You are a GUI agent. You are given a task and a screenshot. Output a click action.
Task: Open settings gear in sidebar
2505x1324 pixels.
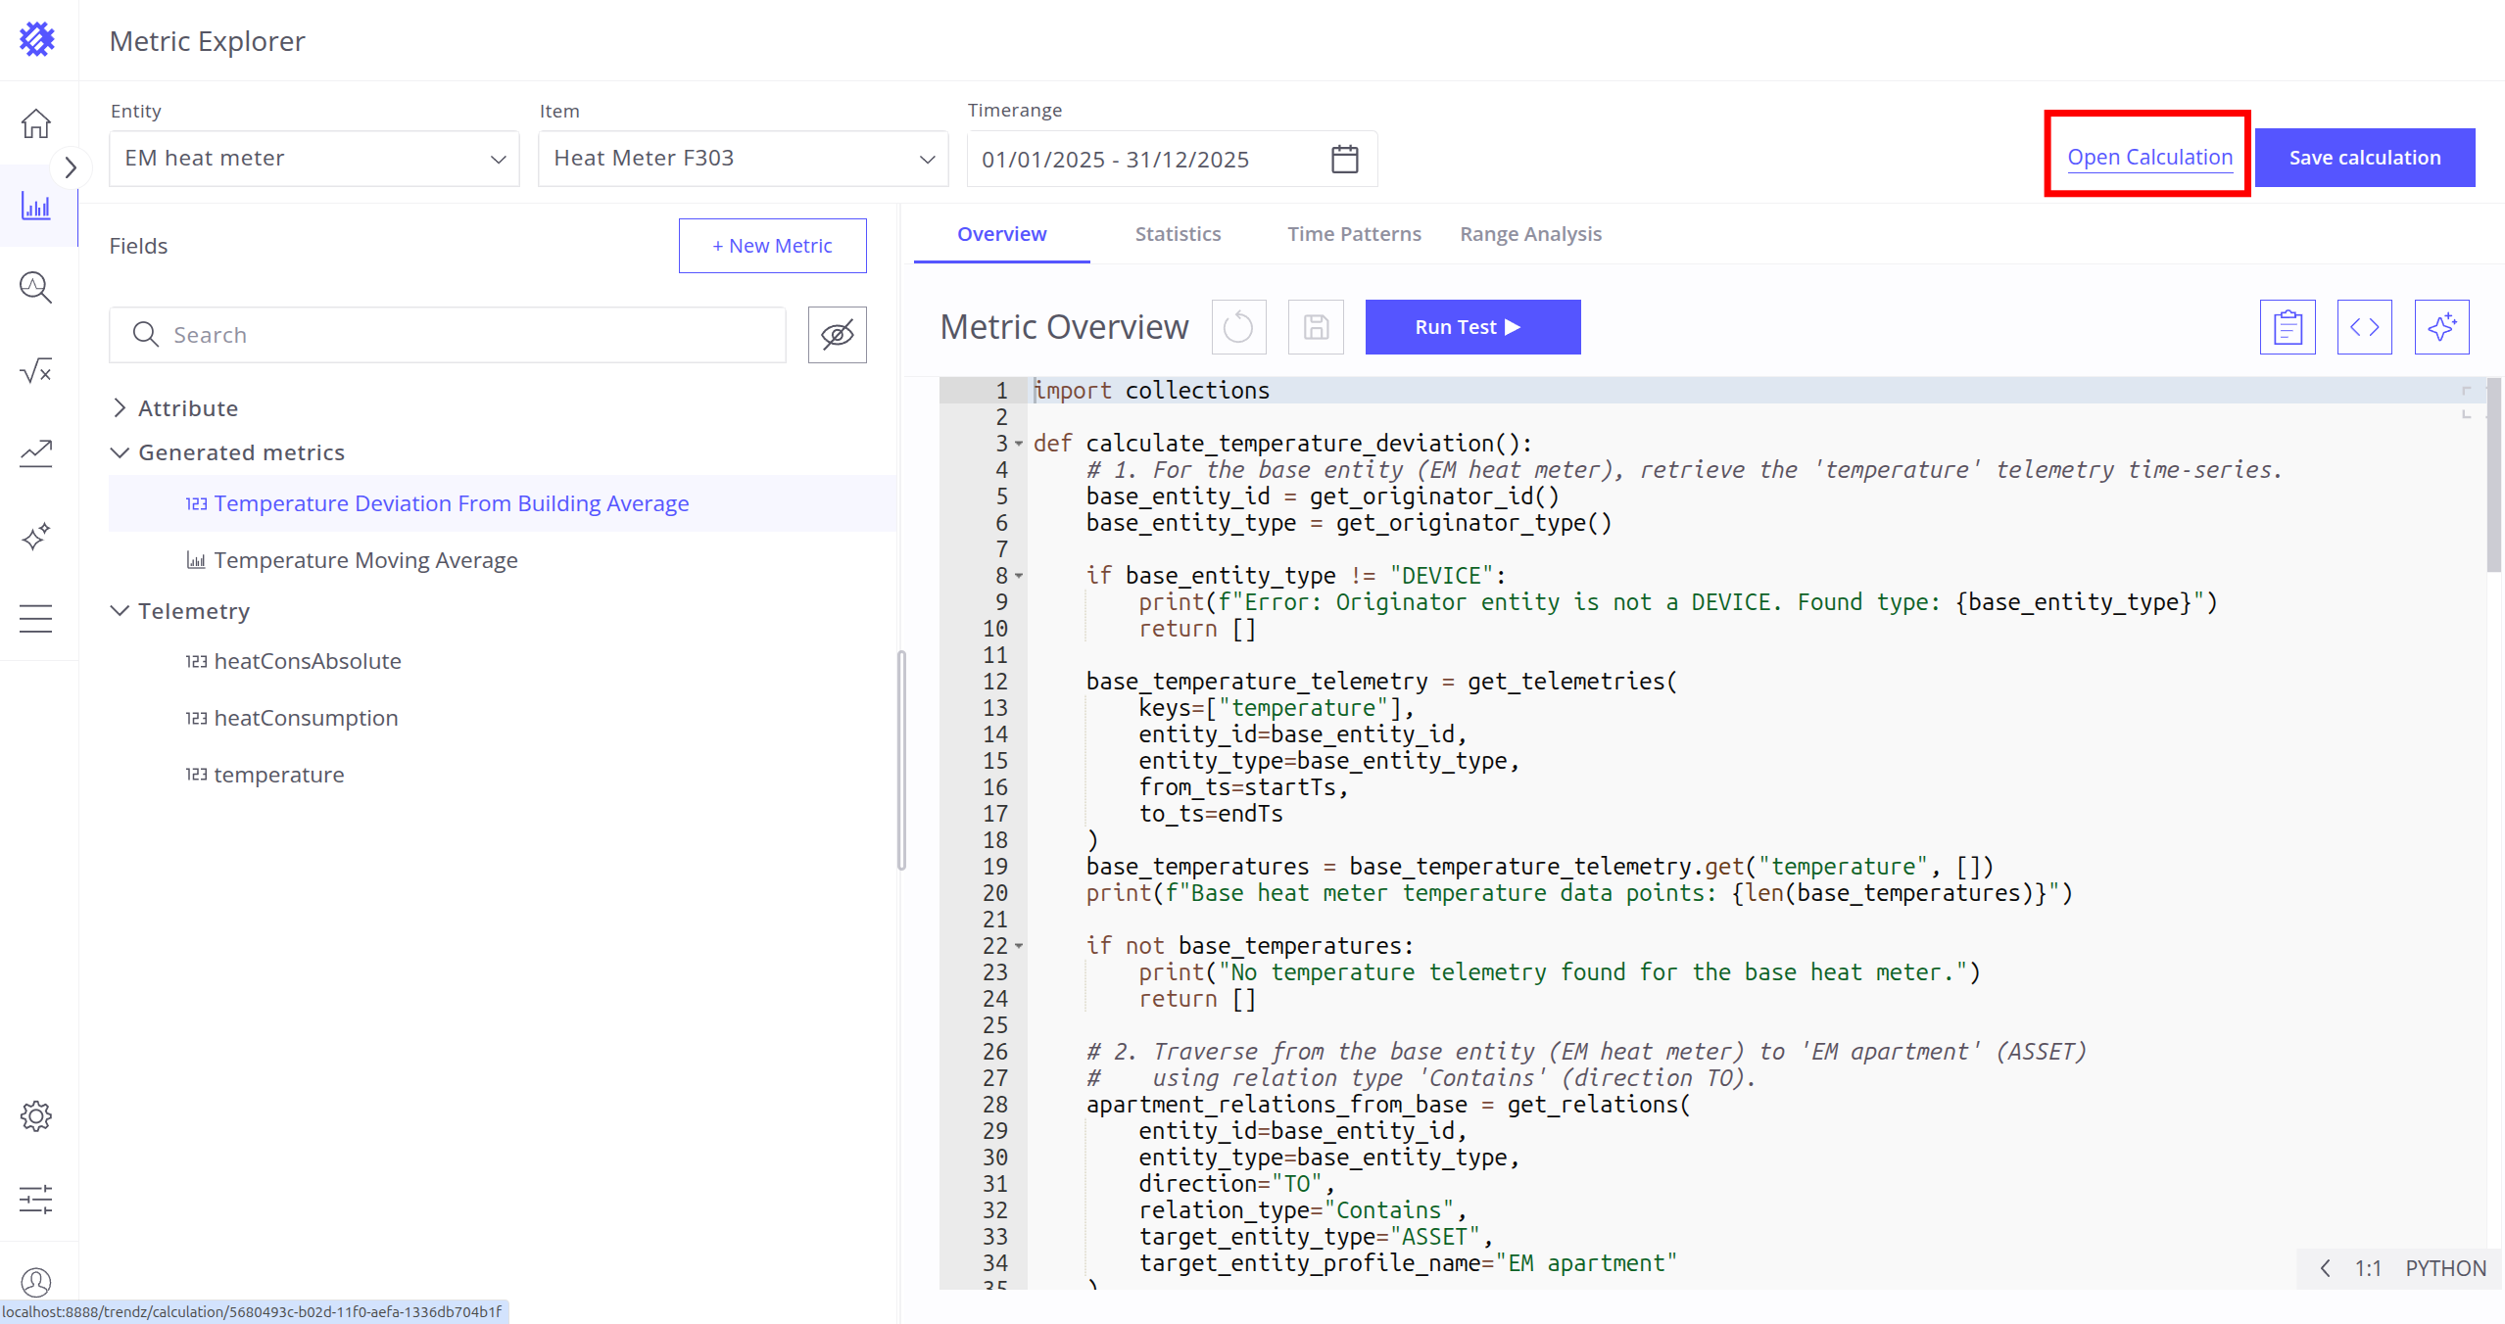[36, 1115]
